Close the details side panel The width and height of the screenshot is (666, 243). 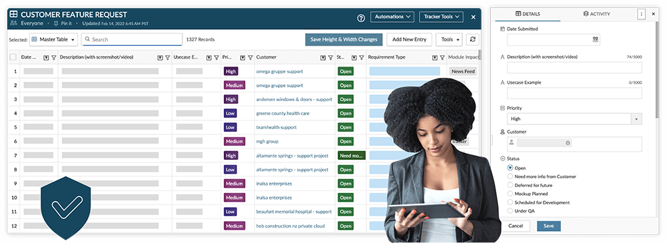point(653,14)
